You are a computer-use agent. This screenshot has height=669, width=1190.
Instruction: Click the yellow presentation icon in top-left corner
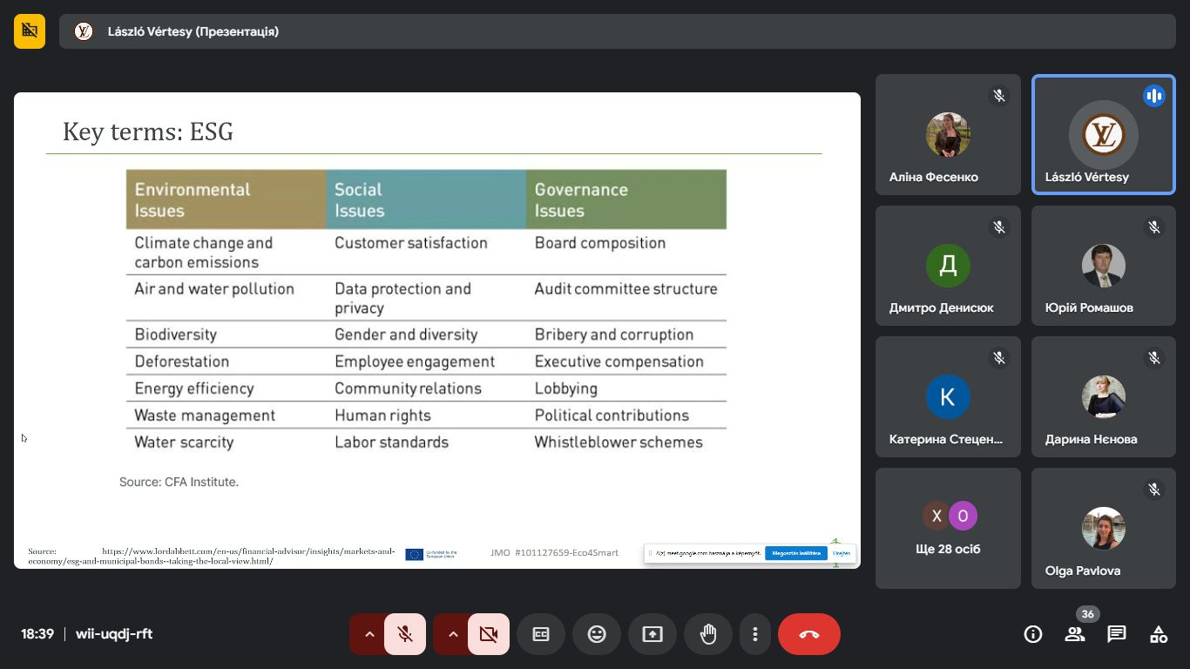[30, 31]
